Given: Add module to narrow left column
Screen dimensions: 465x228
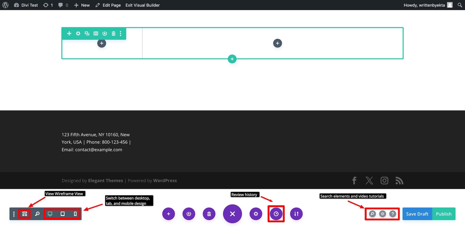Looking at the screenshot, I should [102, 43].
